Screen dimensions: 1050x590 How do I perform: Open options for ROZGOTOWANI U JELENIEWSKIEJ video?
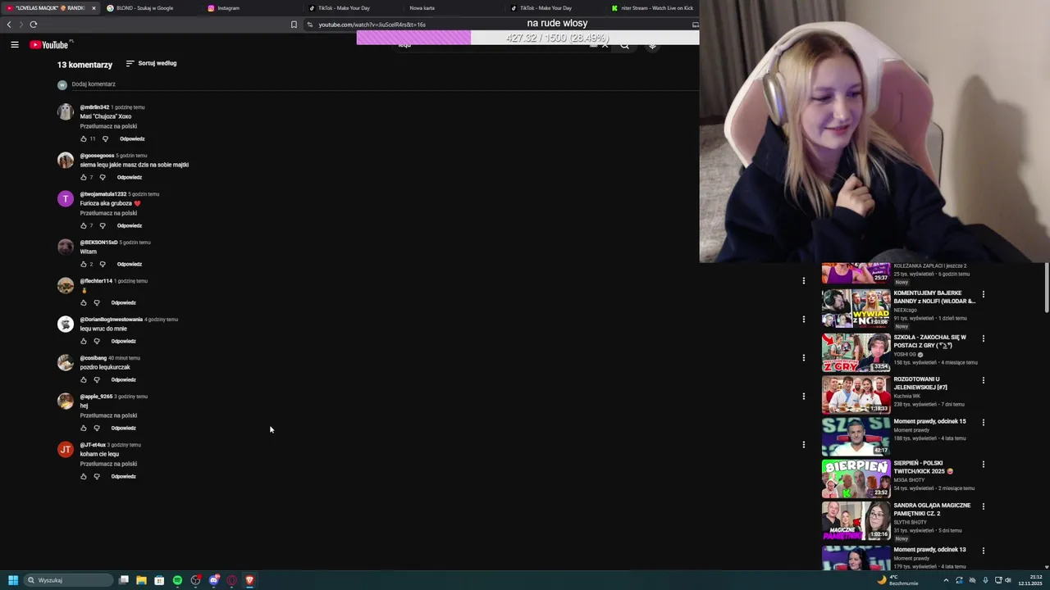tap(983, 380)
